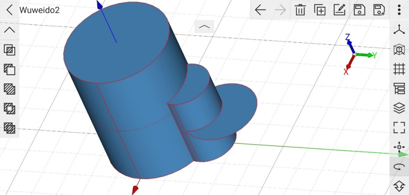The image size is (409, 195).
Task: Undo with the left arrow icon
Action: (260, 10)
